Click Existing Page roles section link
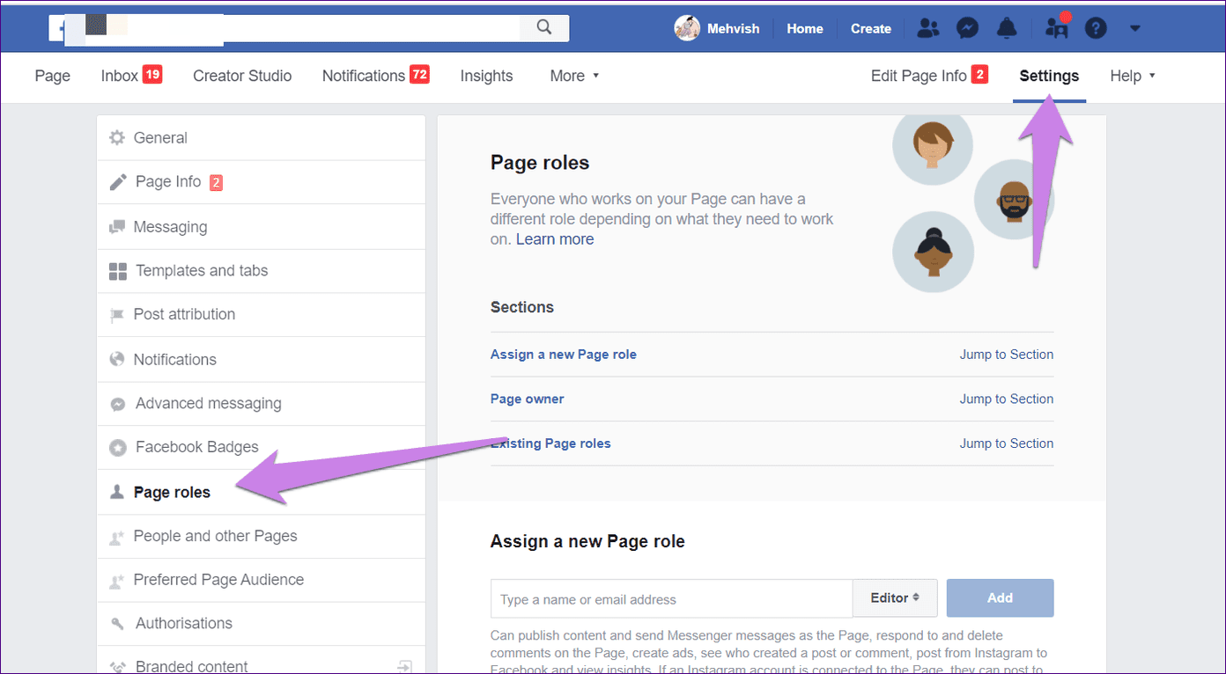Viewport: 1226px width, 674px height. pos(550,443)
